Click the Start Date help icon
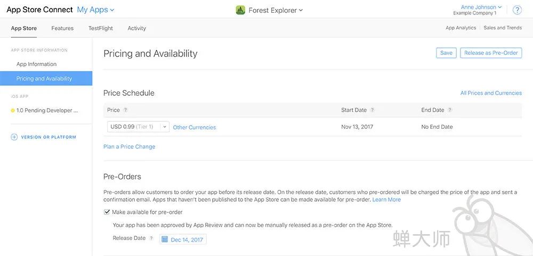The image size is (533, 256). 372,110
